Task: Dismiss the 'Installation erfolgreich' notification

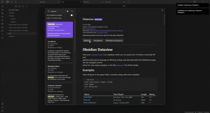Action: 192,12
